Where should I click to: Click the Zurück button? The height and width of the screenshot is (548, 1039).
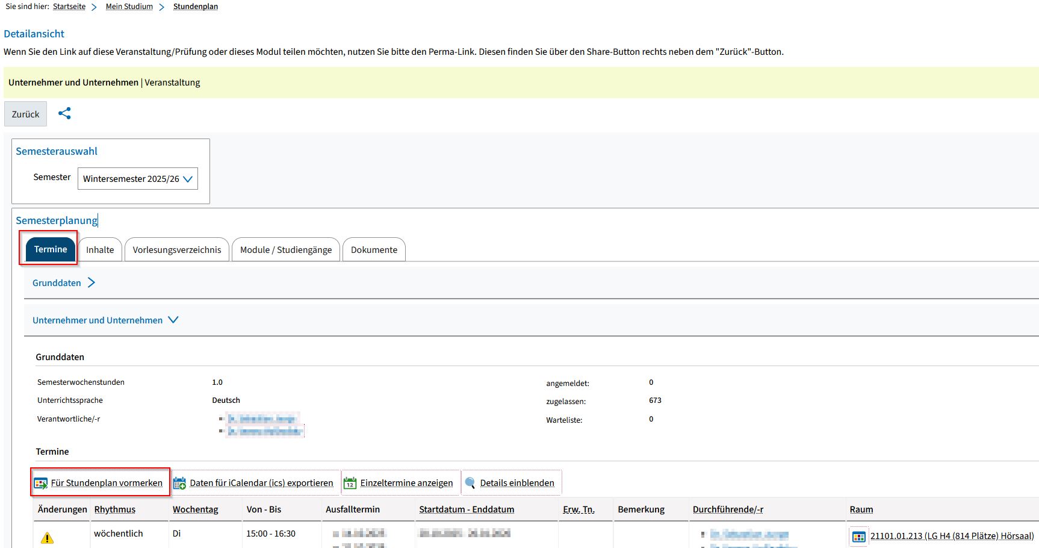(x=25, y=114)
